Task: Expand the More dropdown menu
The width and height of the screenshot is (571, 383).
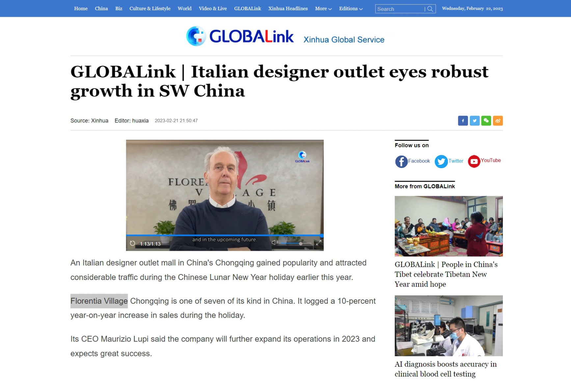Action: pos(323,9)
